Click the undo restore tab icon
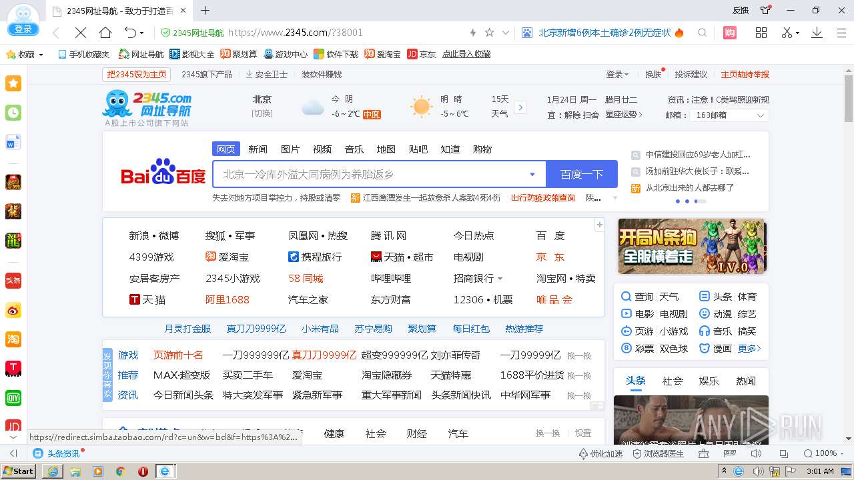 pos(131,33)
